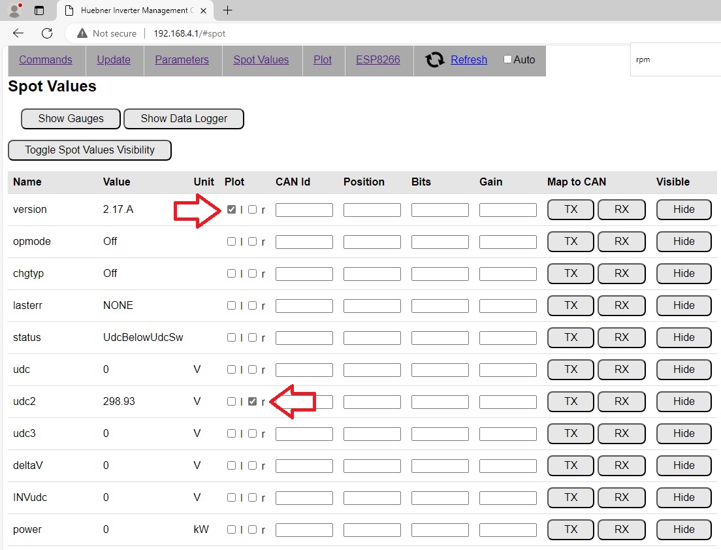The image size is (721, 550).
Task: Click the Not secure warning icon
Action: pos(82,33)
